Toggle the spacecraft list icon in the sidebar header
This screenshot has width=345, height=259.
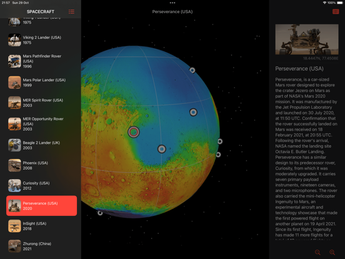71,12
